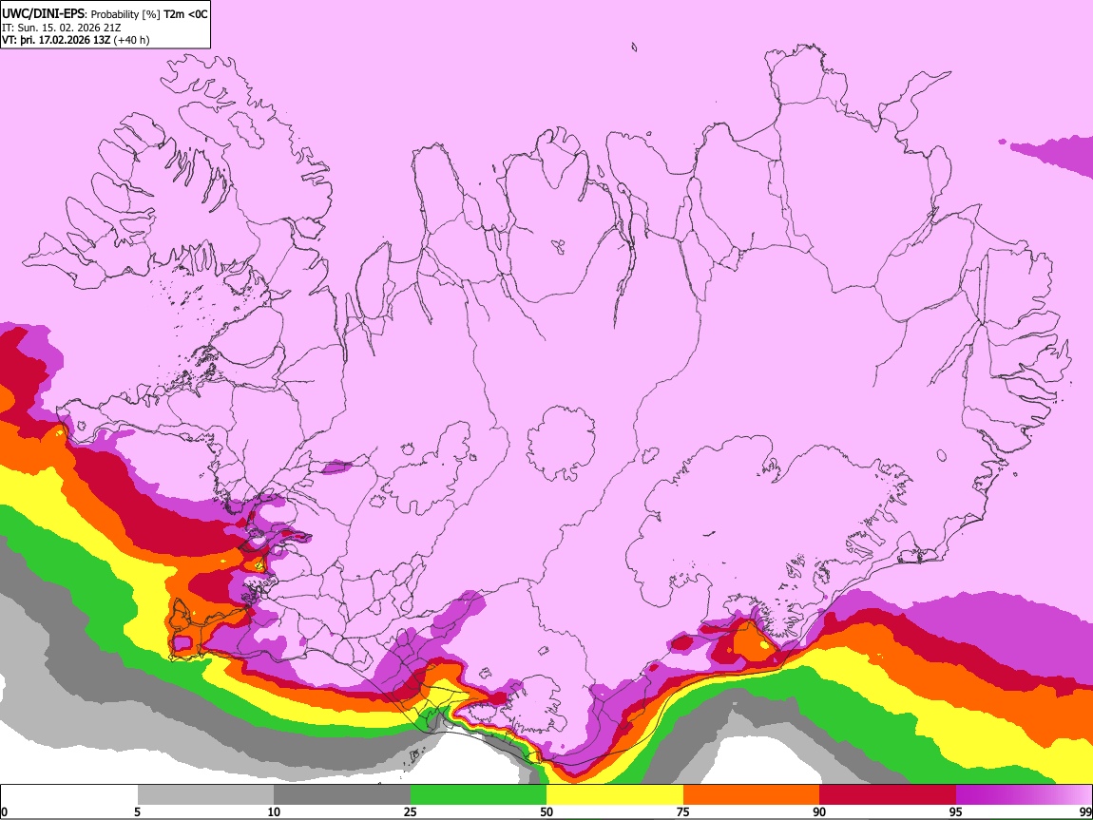Click the white 0–5 legend color segment
Image resolution: width=1093 pixels, height=820 pixels.
point(69,795)
